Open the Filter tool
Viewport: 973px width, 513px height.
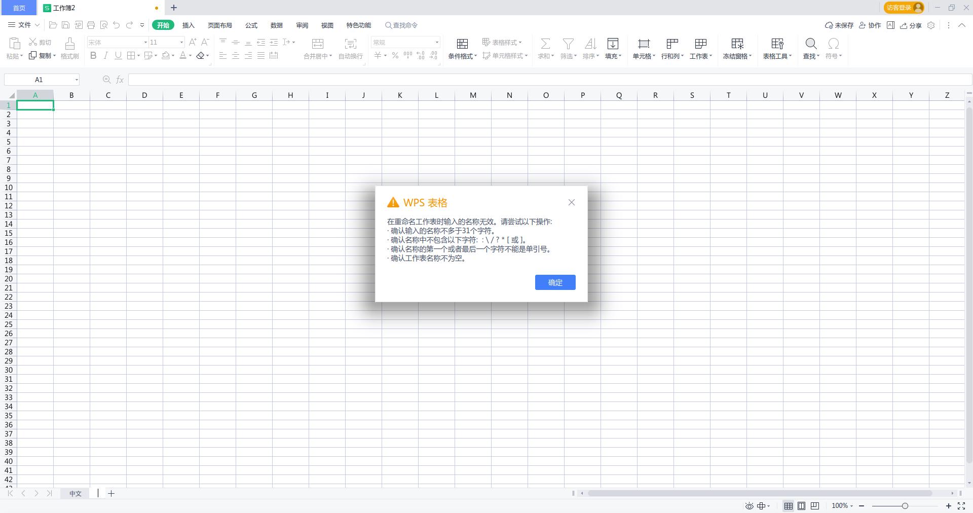pyautogui.click(x=568, y=48)
